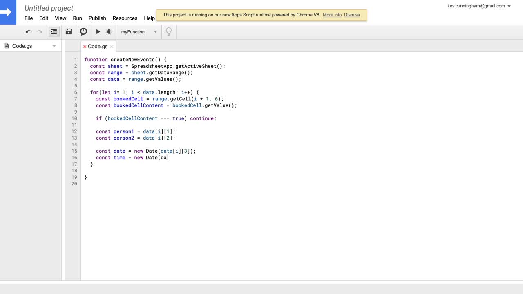523x294 pixels.
Task: Toggle the indent formatting button
Action: (x=54, y=32)
